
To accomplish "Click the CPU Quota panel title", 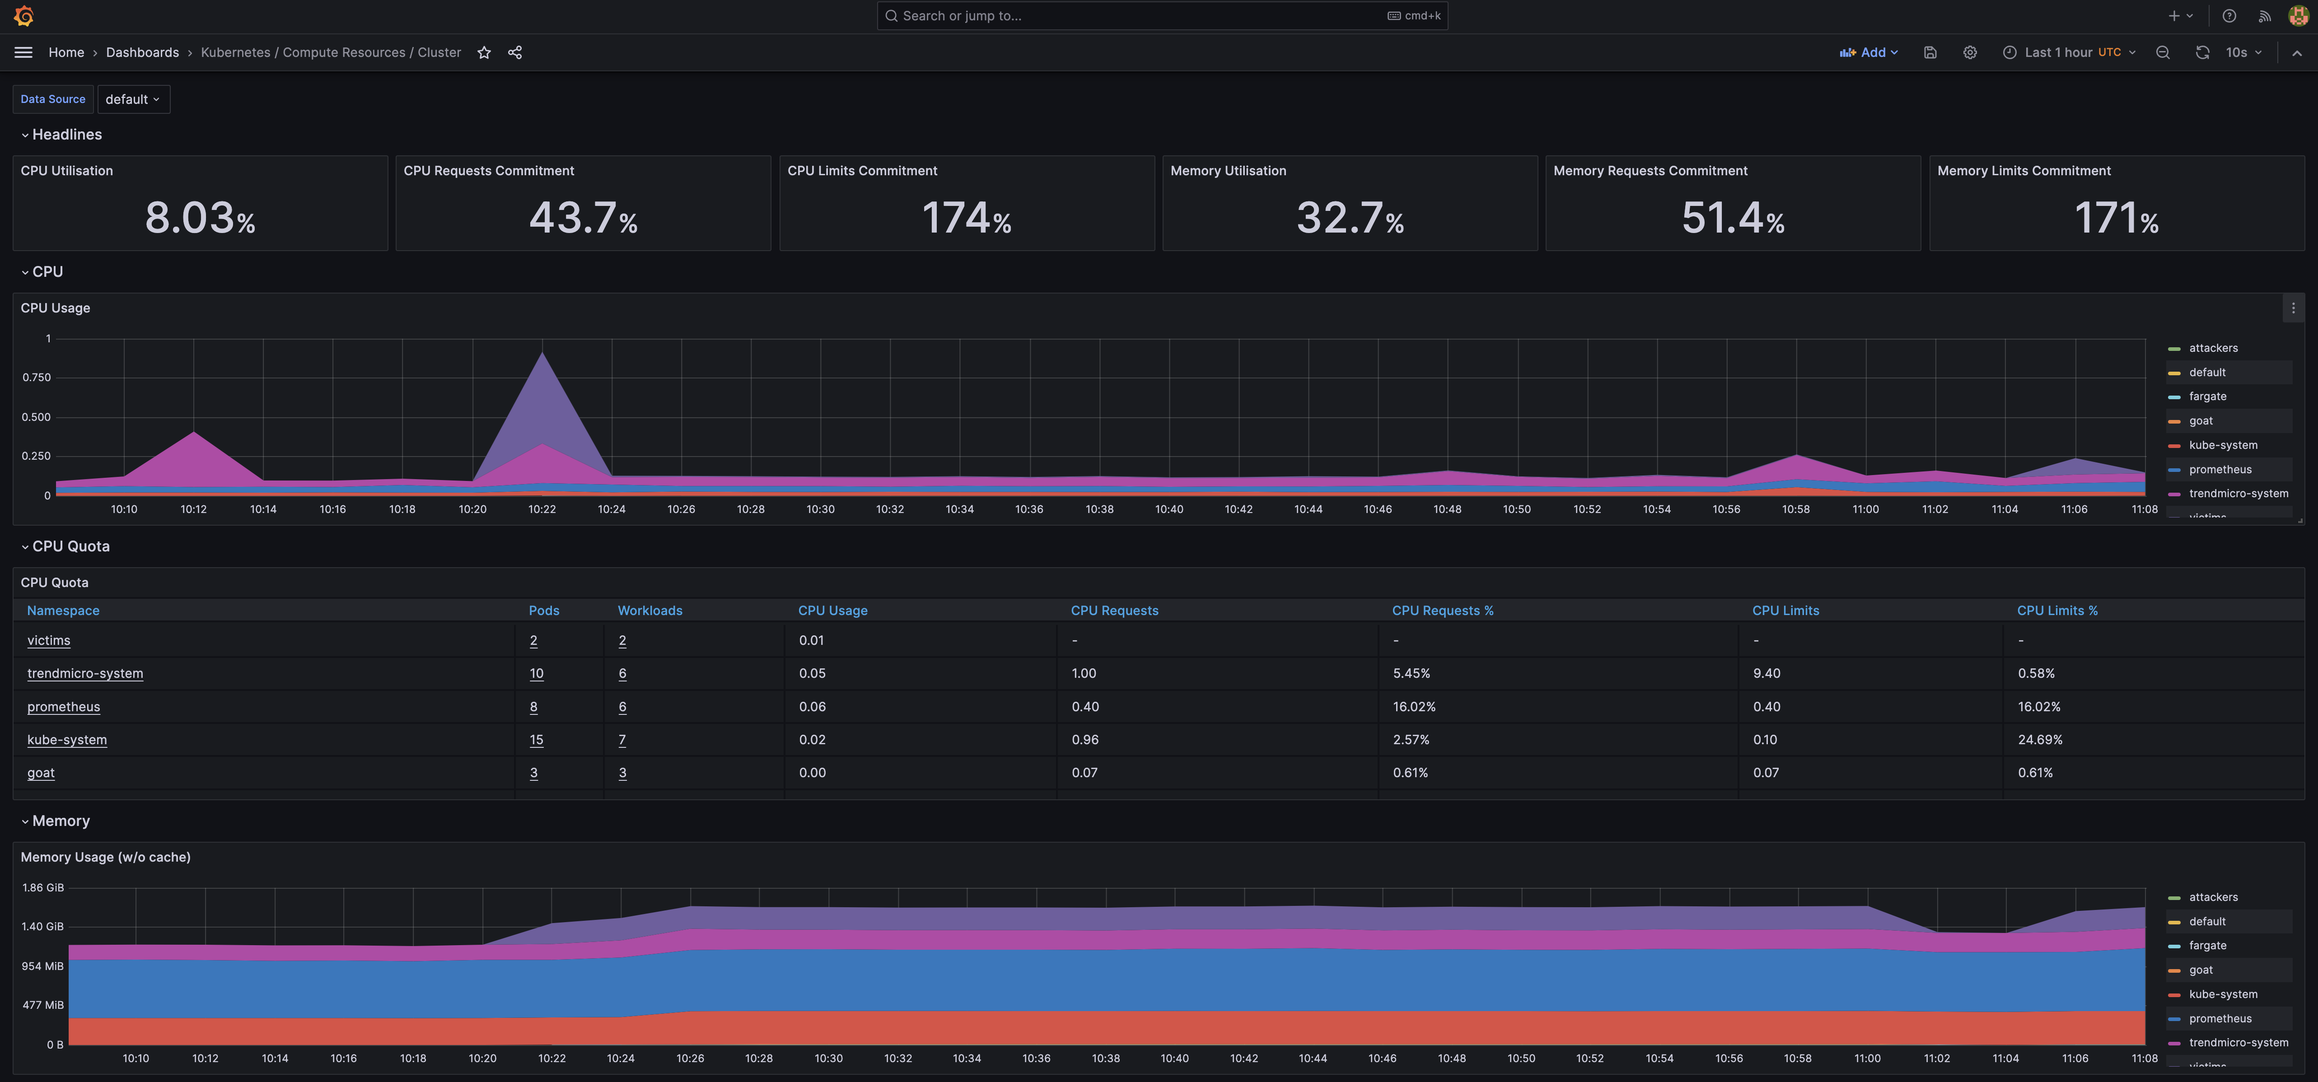I will click(x=54, y=583).
